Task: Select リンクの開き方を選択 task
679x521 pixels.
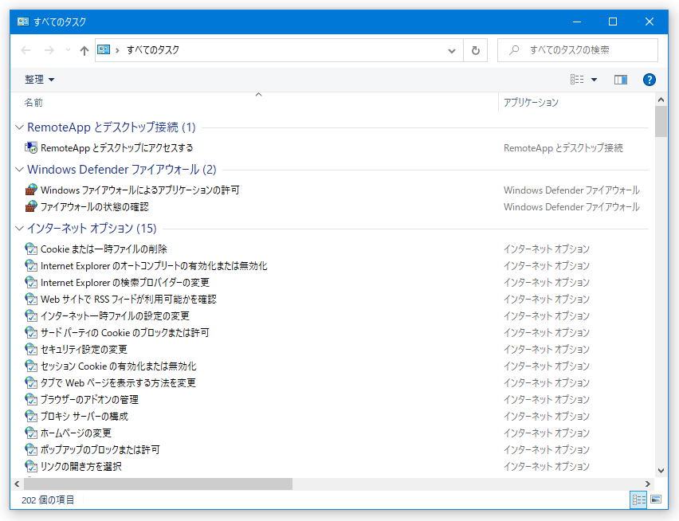Action: pos(81,467)
